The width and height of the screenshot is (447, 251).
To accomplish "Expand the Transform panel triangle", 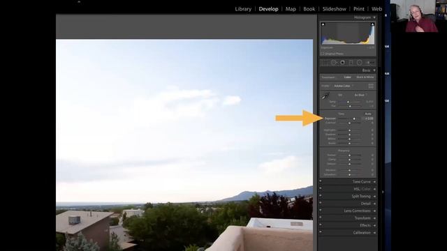I will coord(374,218).
